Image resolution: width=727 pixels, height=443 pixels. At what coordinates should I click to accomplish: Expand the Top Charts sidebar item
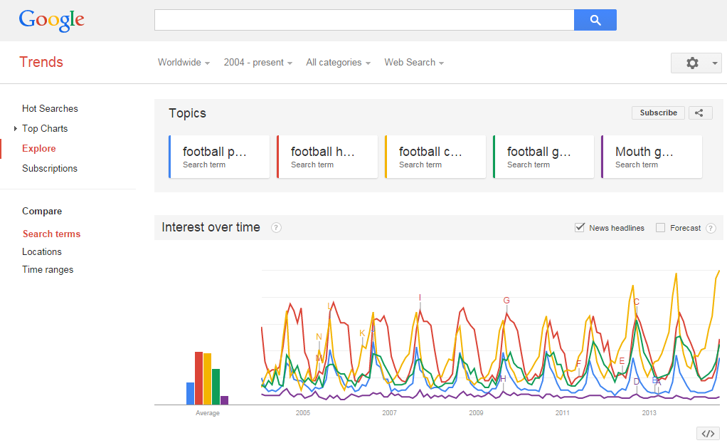point(16,129)
